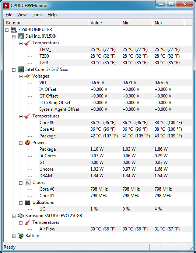Screen dimensions: 196x253
Task: Click the CPU chip icon for Intel Core
Action: tap(21, 69)
